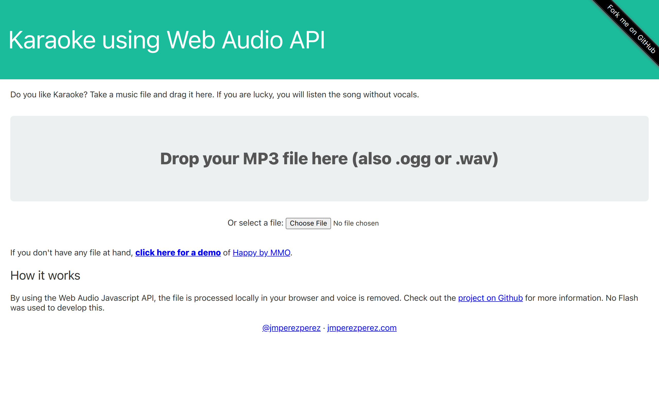Select the file input field

(x=309, y=223)
